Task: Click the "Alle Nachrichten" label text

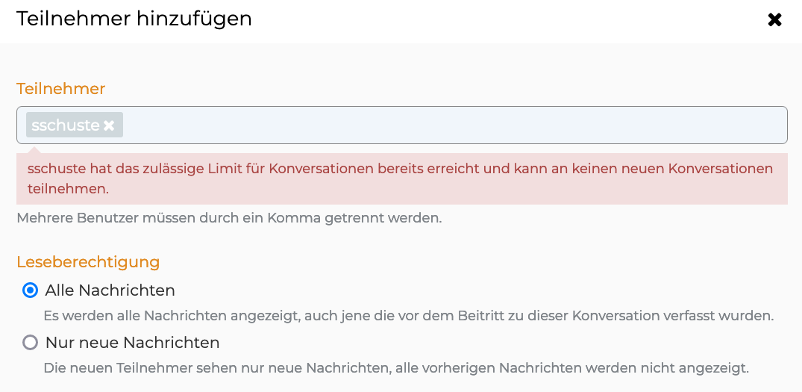Action: click(110, 290)
